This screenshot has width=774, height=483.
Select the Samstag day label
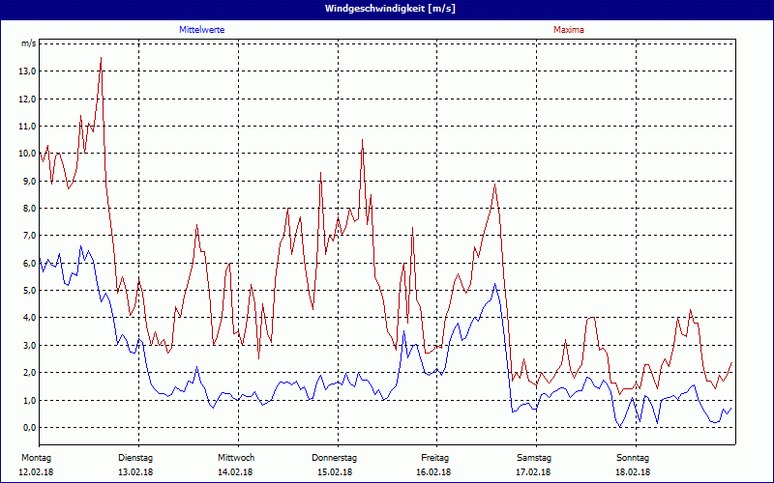(x=534, y=457)
